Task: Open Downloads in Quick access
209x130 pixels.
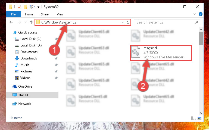Action: point(29,58)
